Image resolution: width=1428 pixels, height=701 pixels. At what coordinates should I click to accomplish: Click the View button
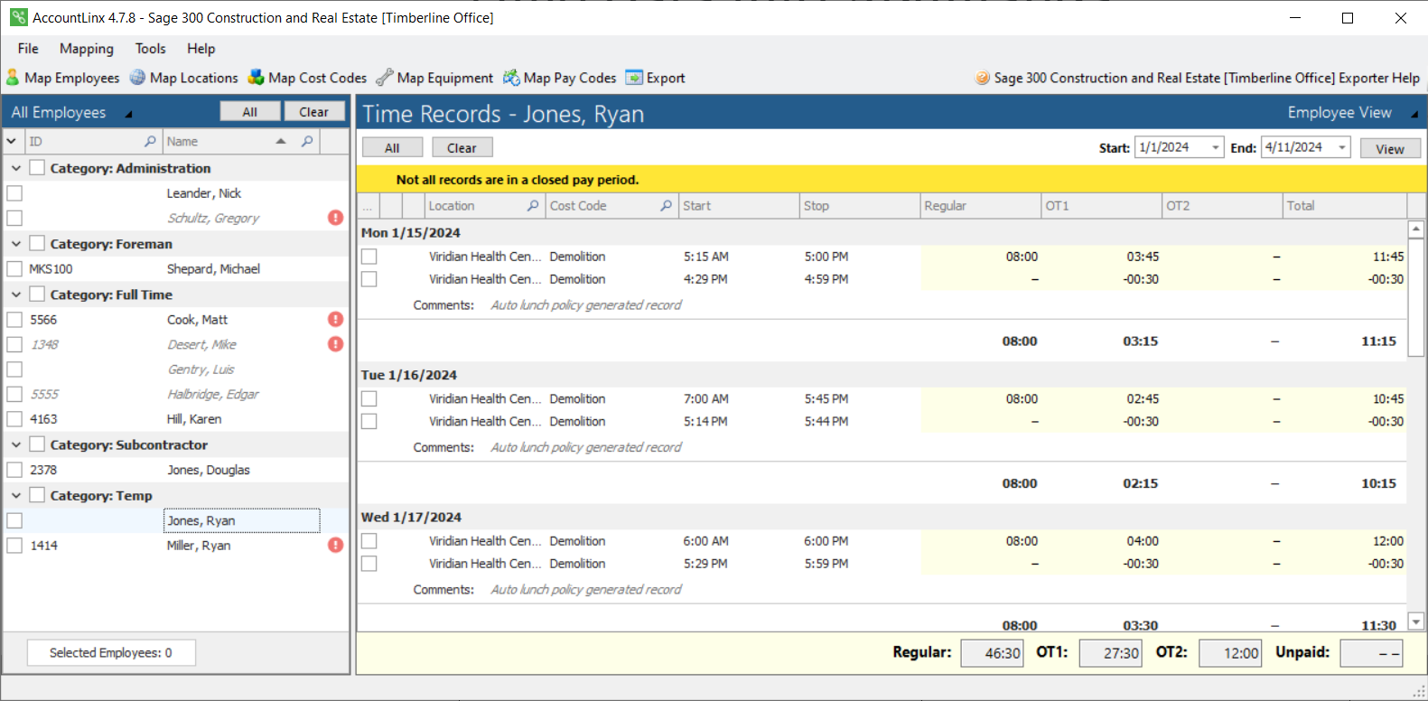[x=1390, y=149]
